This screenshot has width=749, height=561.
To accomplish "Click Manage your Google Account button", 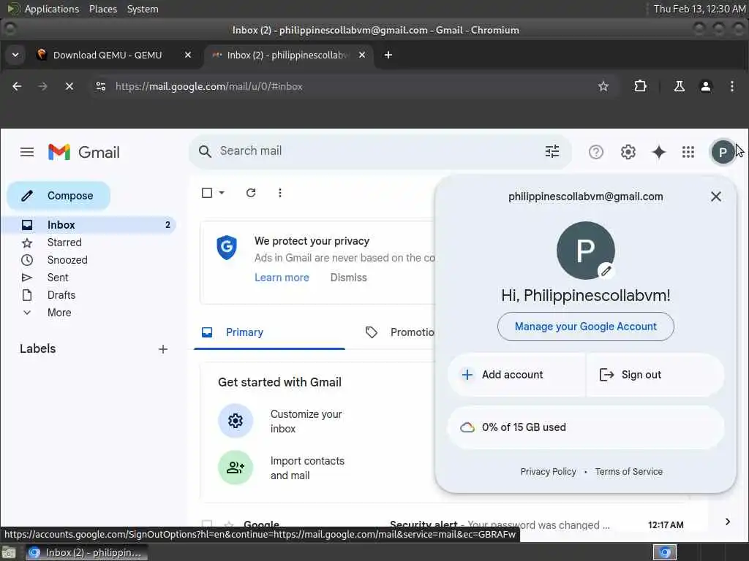I will 586,327.
